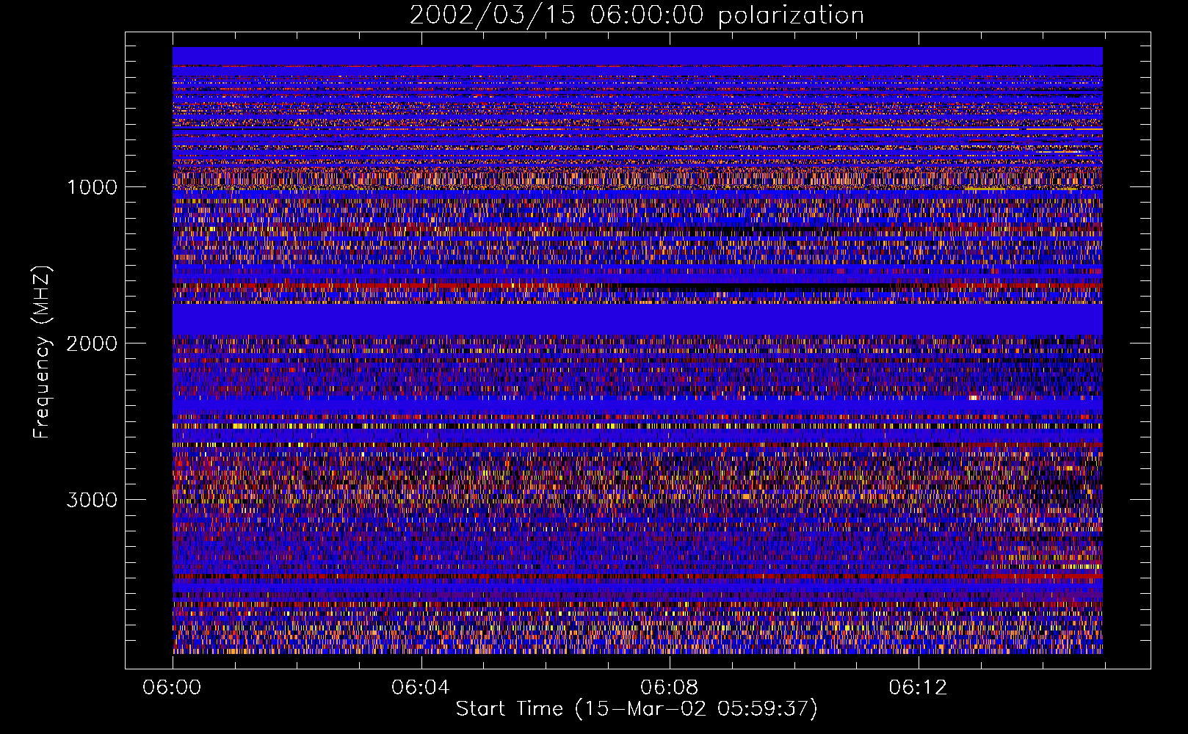Click the "Frequency (MHZ)" axis label
The height and width of the screenshot is (734, 1188).
(43, 352)
